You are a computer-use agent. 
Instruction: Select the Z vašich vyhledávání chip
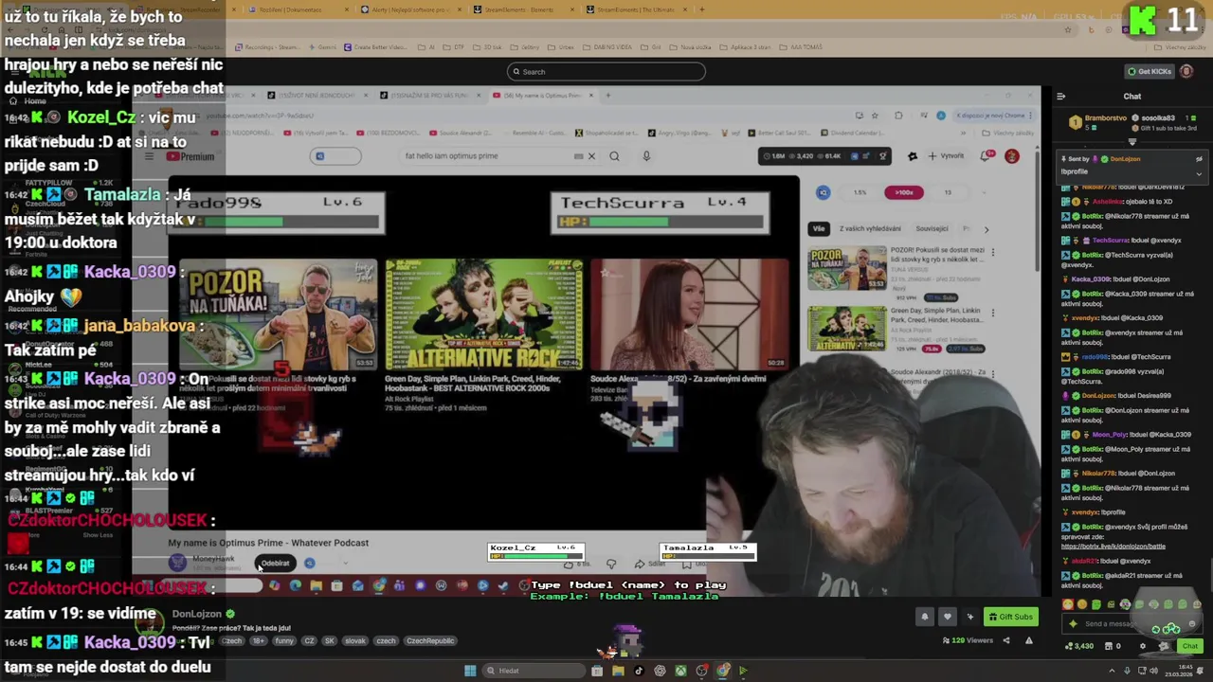point(870,228)
